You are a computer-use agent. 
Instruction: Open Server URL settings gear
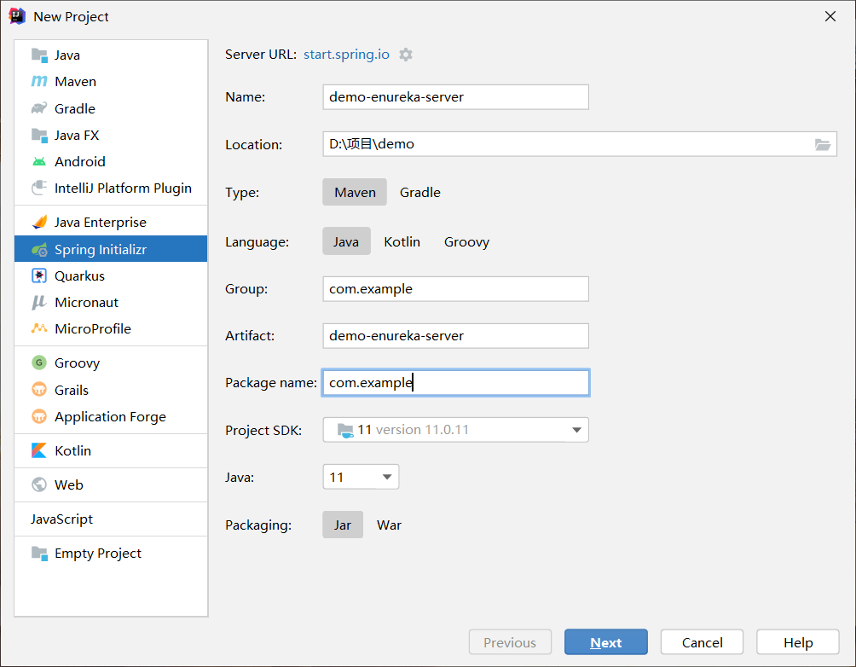click(406, 54)
